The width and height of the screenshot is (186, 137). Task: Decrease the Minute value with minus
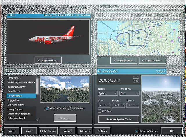(x=123, y=105)
